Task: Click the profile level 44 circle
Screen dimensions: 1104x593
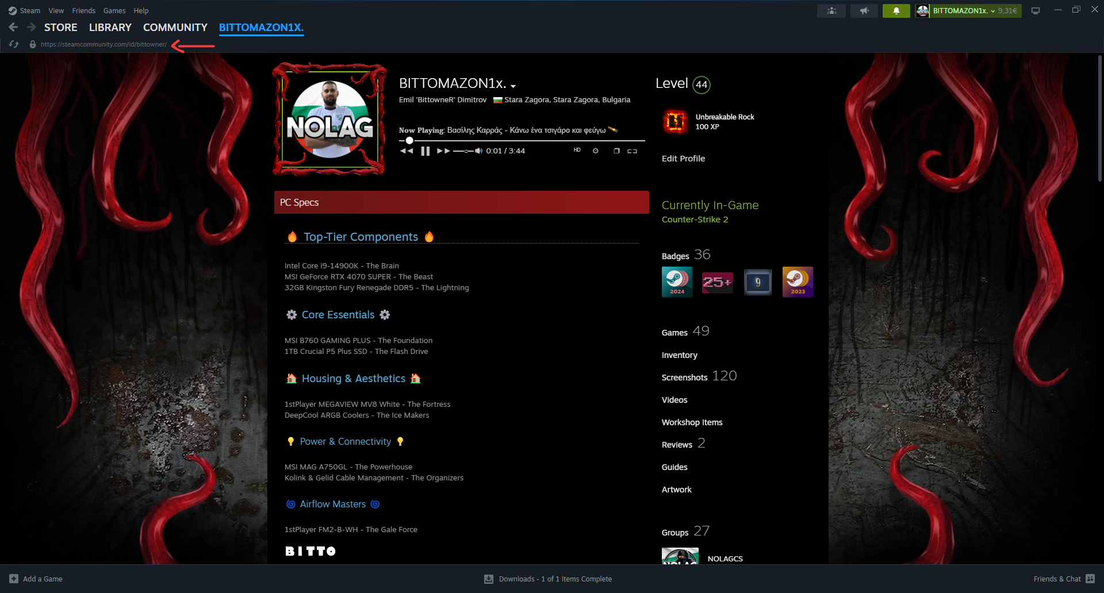Action: click(701, 84)
